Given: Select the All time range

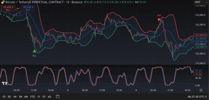Looking at the screenshot, I should (49, 97).
